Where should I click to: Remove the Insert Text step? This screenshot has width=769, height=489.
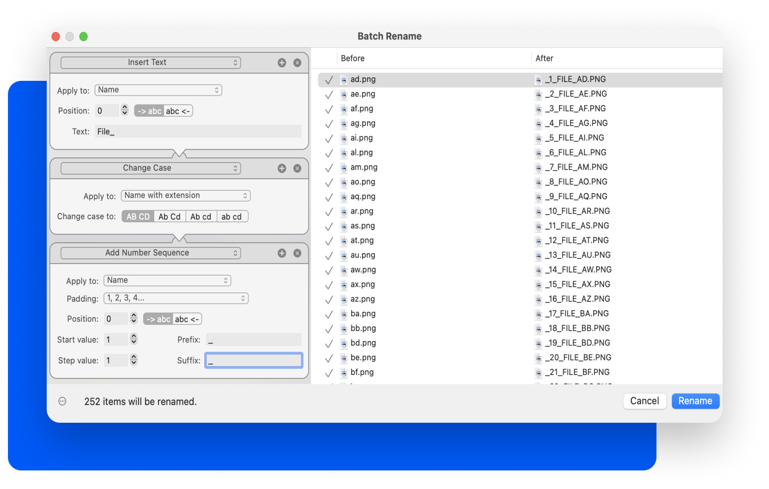(297, 63)
